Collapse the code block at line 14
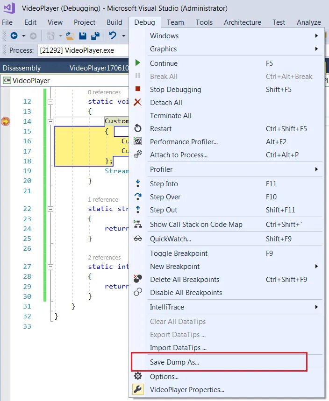The height and width of the screenshot is (401, 329). coord(50,121)
